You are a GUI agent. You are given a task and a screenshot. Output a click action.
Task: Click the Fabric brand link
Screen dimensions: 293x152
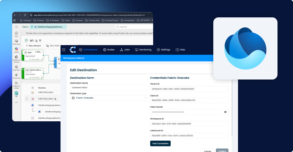pyautogui.click(x=25, y=27)
